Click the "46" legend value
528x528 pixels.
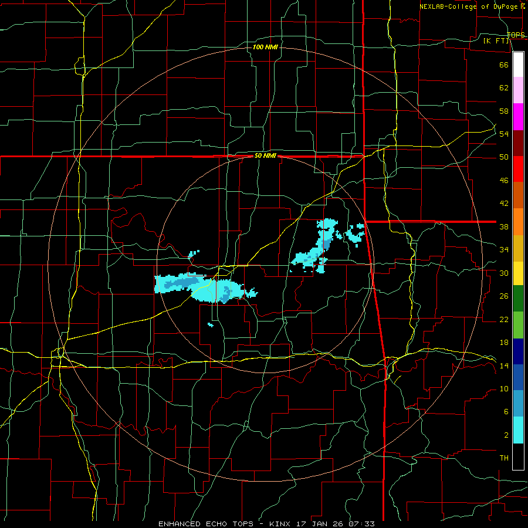(504, 181)
